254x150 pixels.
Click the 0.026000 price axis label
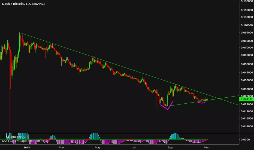[247, 96]
